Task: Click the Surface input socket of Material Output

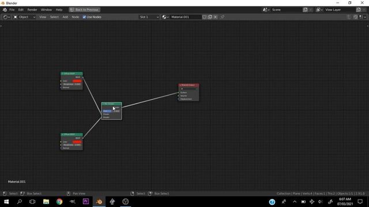Action: click(x=179, y=93)
